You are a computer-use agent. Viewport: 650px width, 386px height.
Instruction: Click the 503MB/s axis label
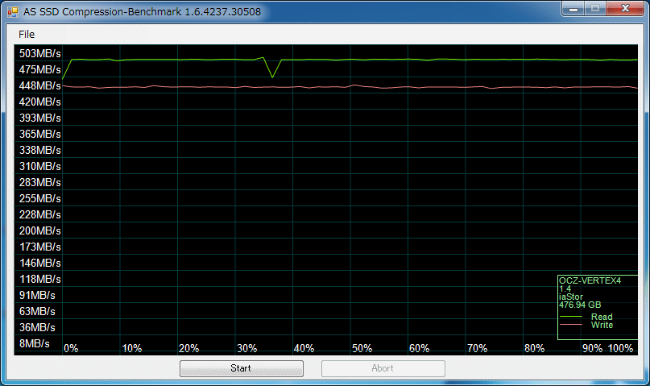pyautogui.click(x=39, y=53)
